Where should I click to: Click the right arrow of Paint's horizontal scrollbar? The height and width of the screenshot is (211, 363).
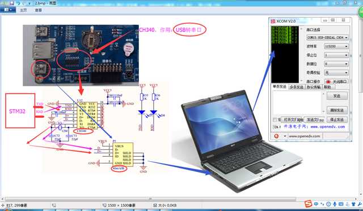pos(356,199)
